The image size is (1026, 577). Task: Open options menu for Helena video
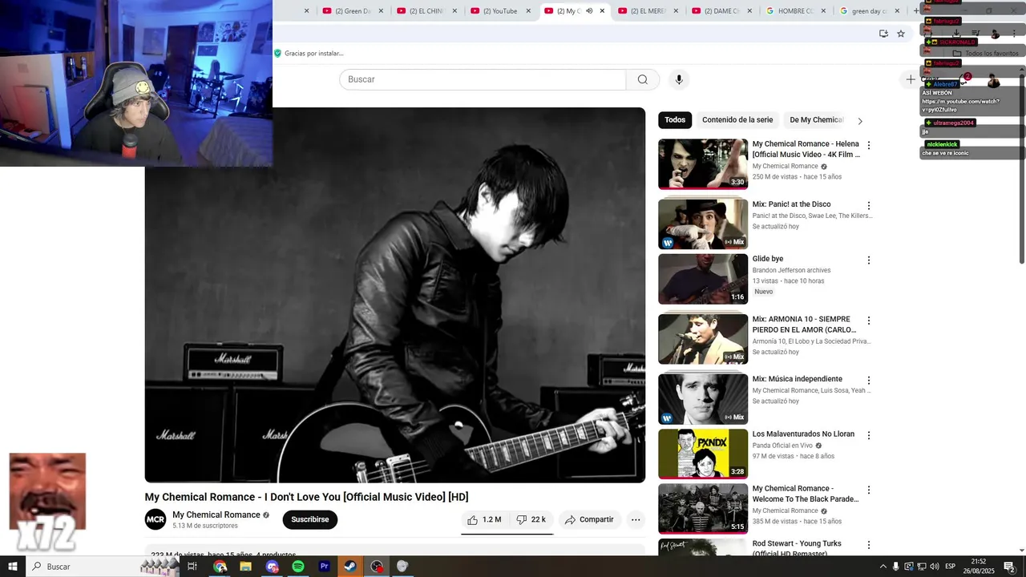coord(868,145)
